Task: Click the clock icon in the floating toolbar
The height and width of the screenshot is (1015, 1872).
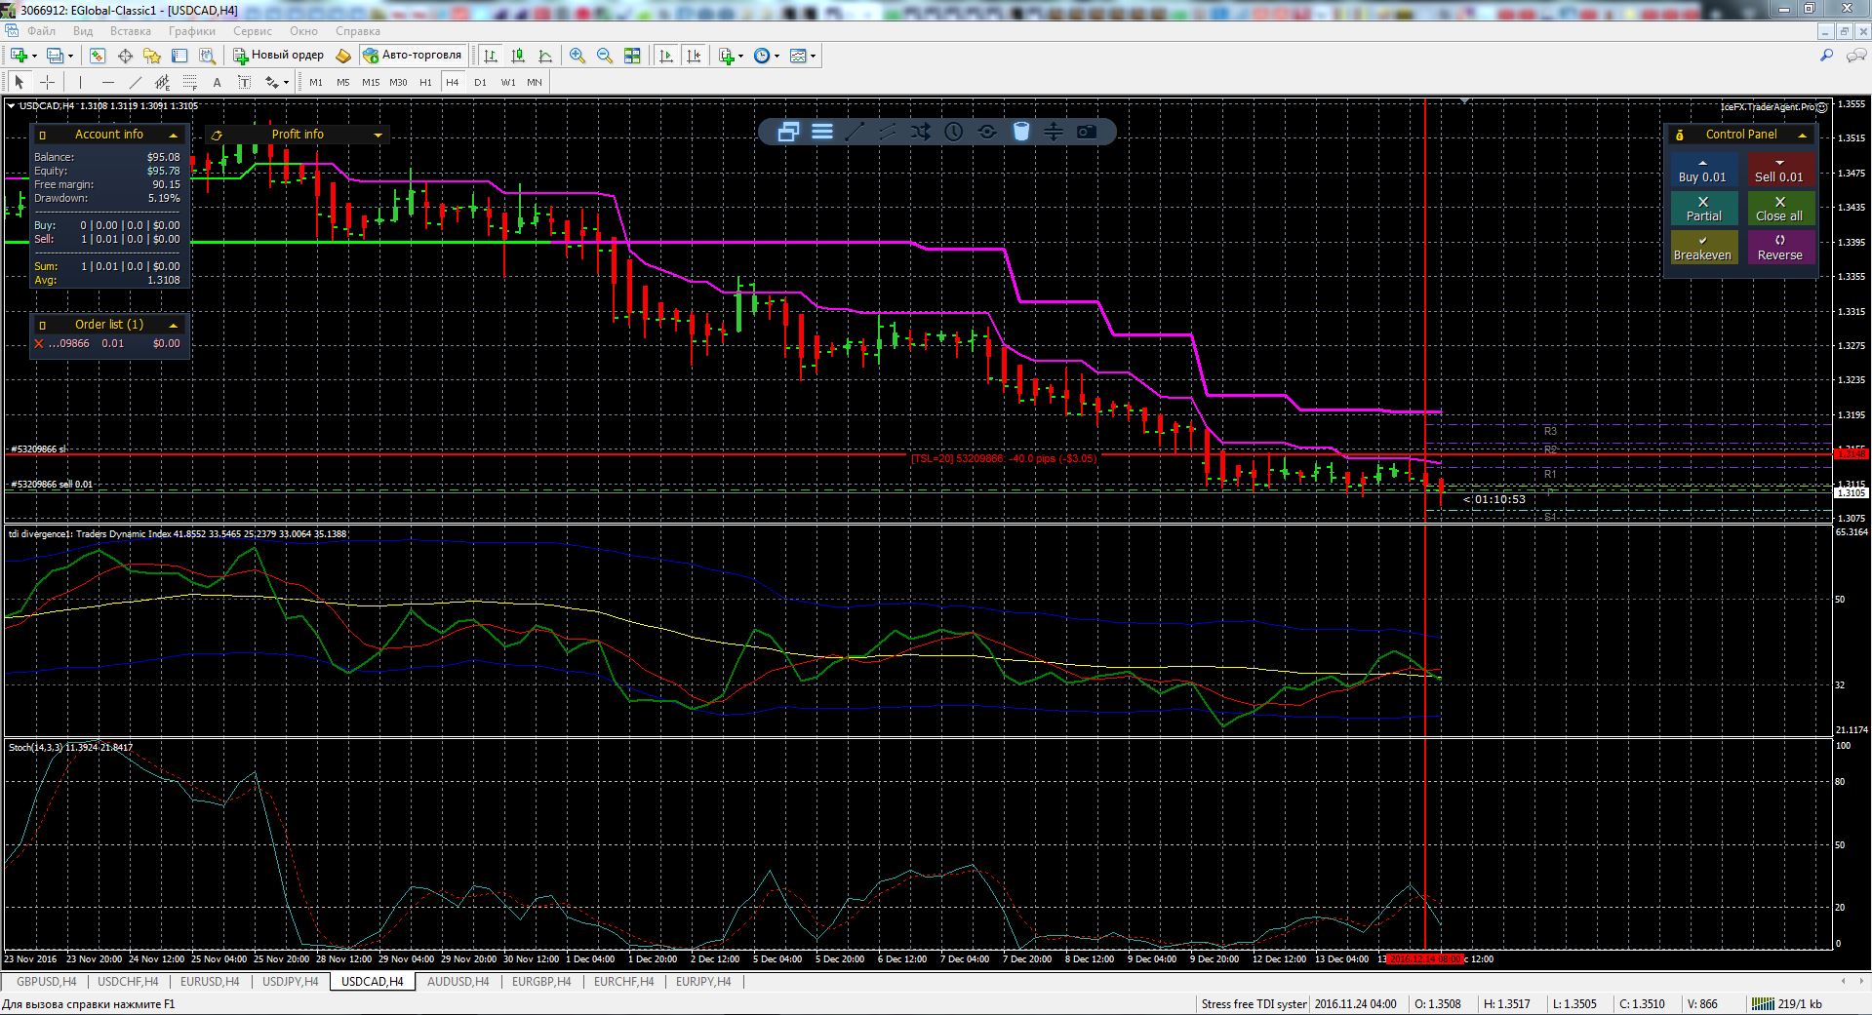Action: (954, 132)
